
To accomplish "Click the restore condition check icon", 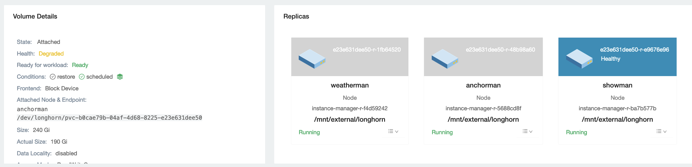I will (53, 77).
